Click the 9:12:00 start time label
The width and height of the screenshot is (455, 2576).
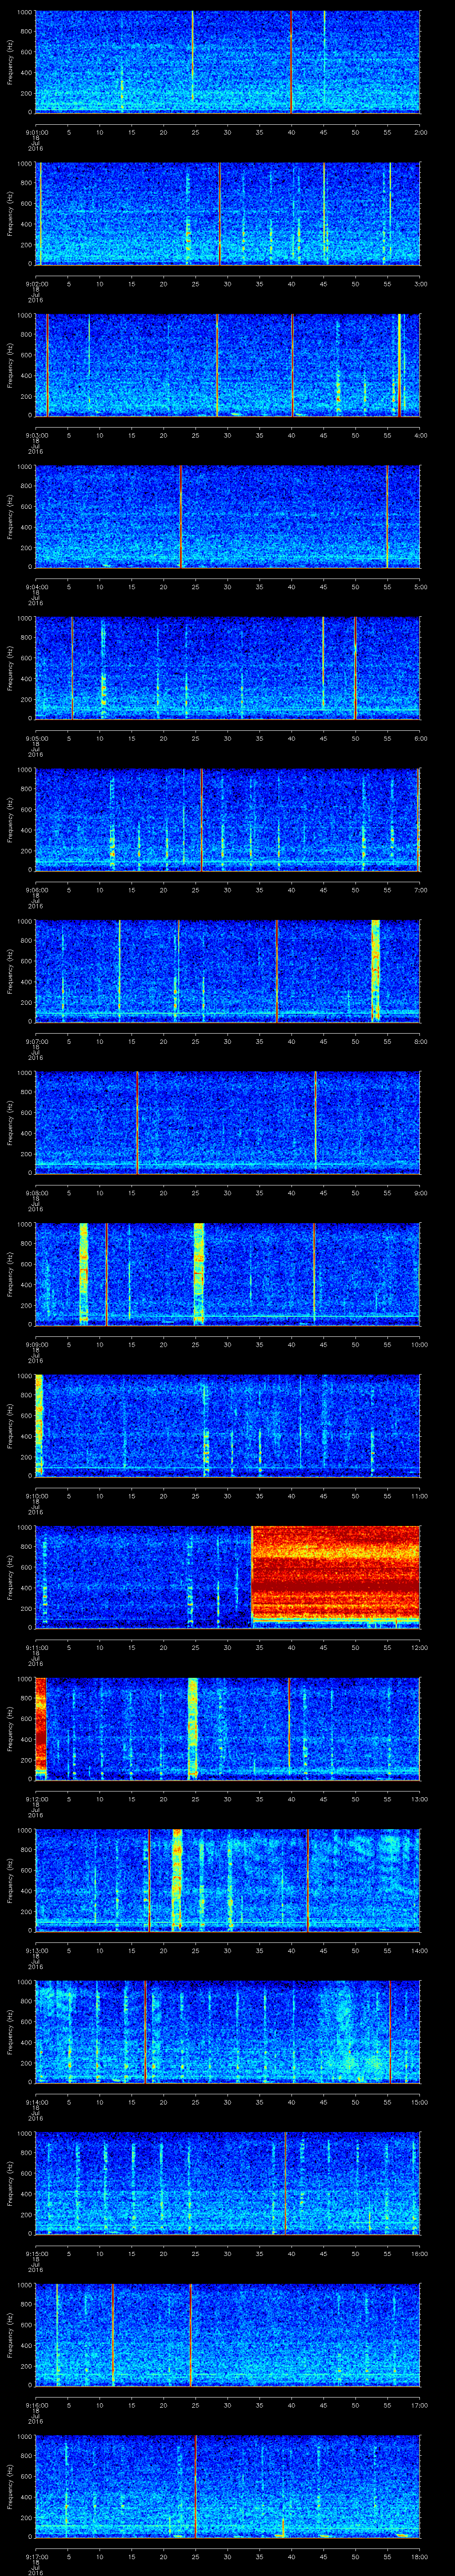point(36,1798)
